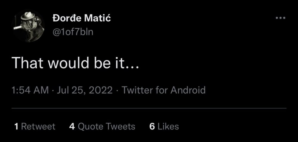Select the word "Retweet" in the stats row

click(38, 126)
